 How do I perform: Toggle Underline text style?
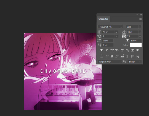[x=132, y=50]
